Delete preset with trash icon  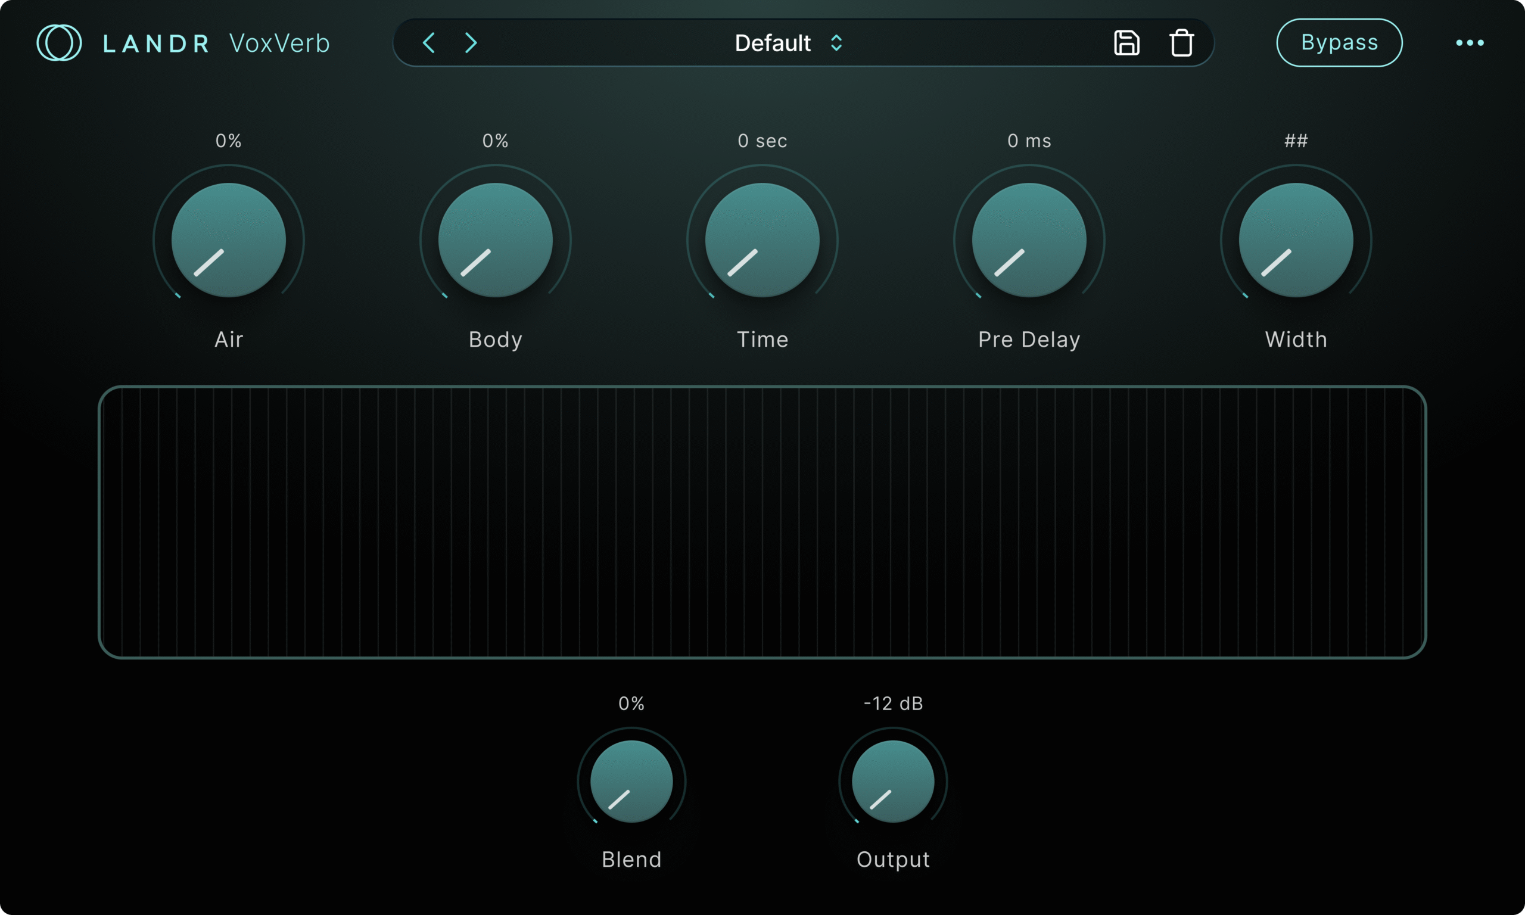[1181, 42]
